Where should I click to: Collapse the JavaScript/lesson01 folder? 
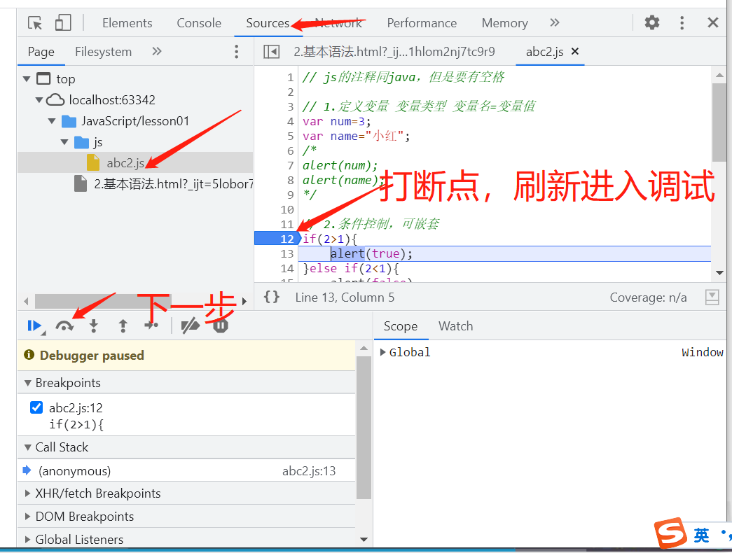[52, 121]
